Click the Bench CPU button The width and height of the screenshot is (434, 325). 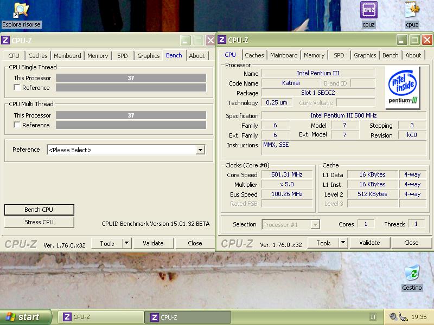coord(39,210)
